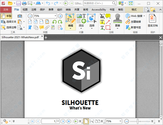The width and height of the screenshot is (163, 125).
Task: Enable single page layout in status bar
Action: pyautogui.click(x=86, y=121)
